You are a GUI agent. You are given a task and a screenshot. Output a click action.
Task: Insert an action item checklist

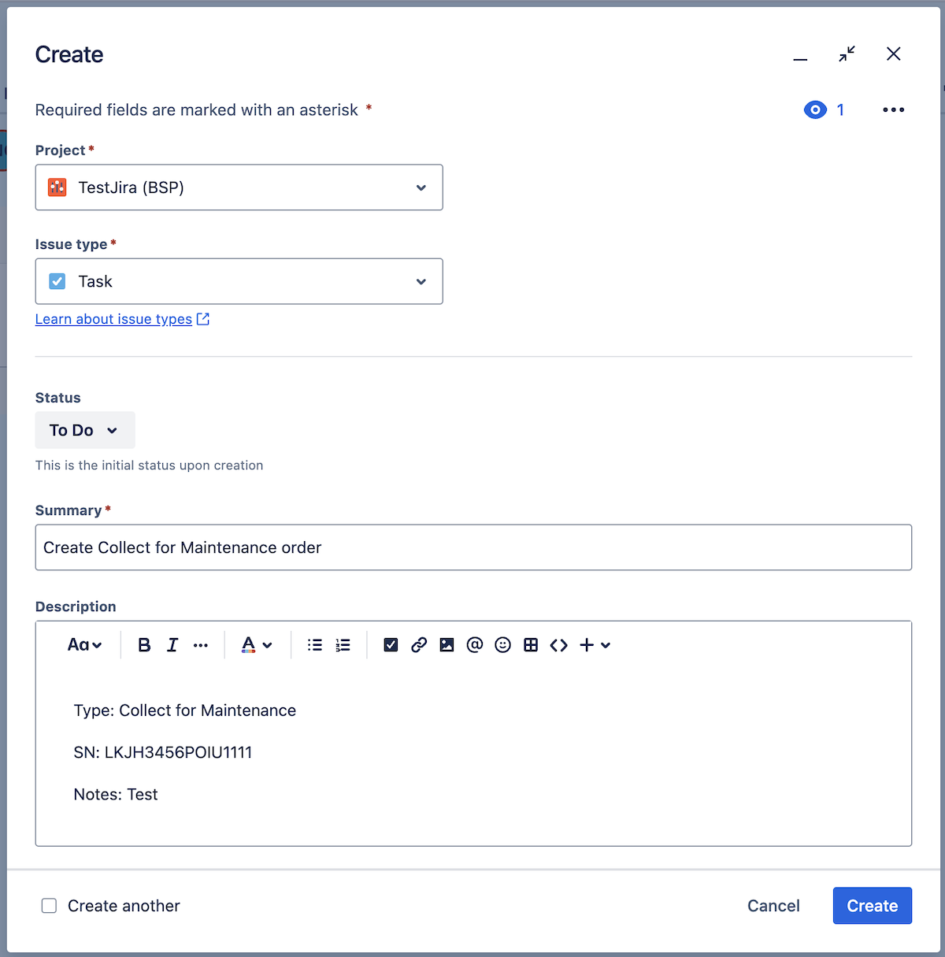pyautogui.click(x=391, y=644)
